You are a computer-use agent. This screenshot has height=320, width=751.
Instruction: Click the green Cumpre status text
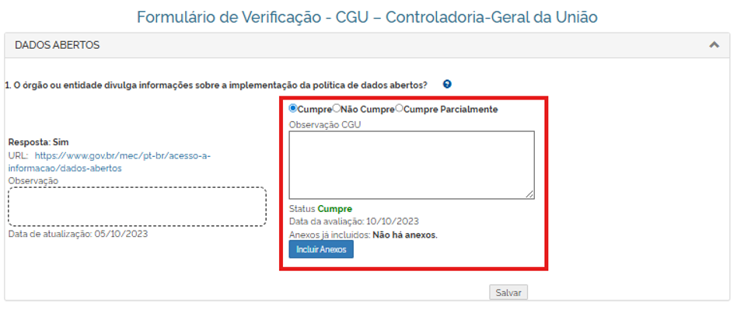(335, 209)
